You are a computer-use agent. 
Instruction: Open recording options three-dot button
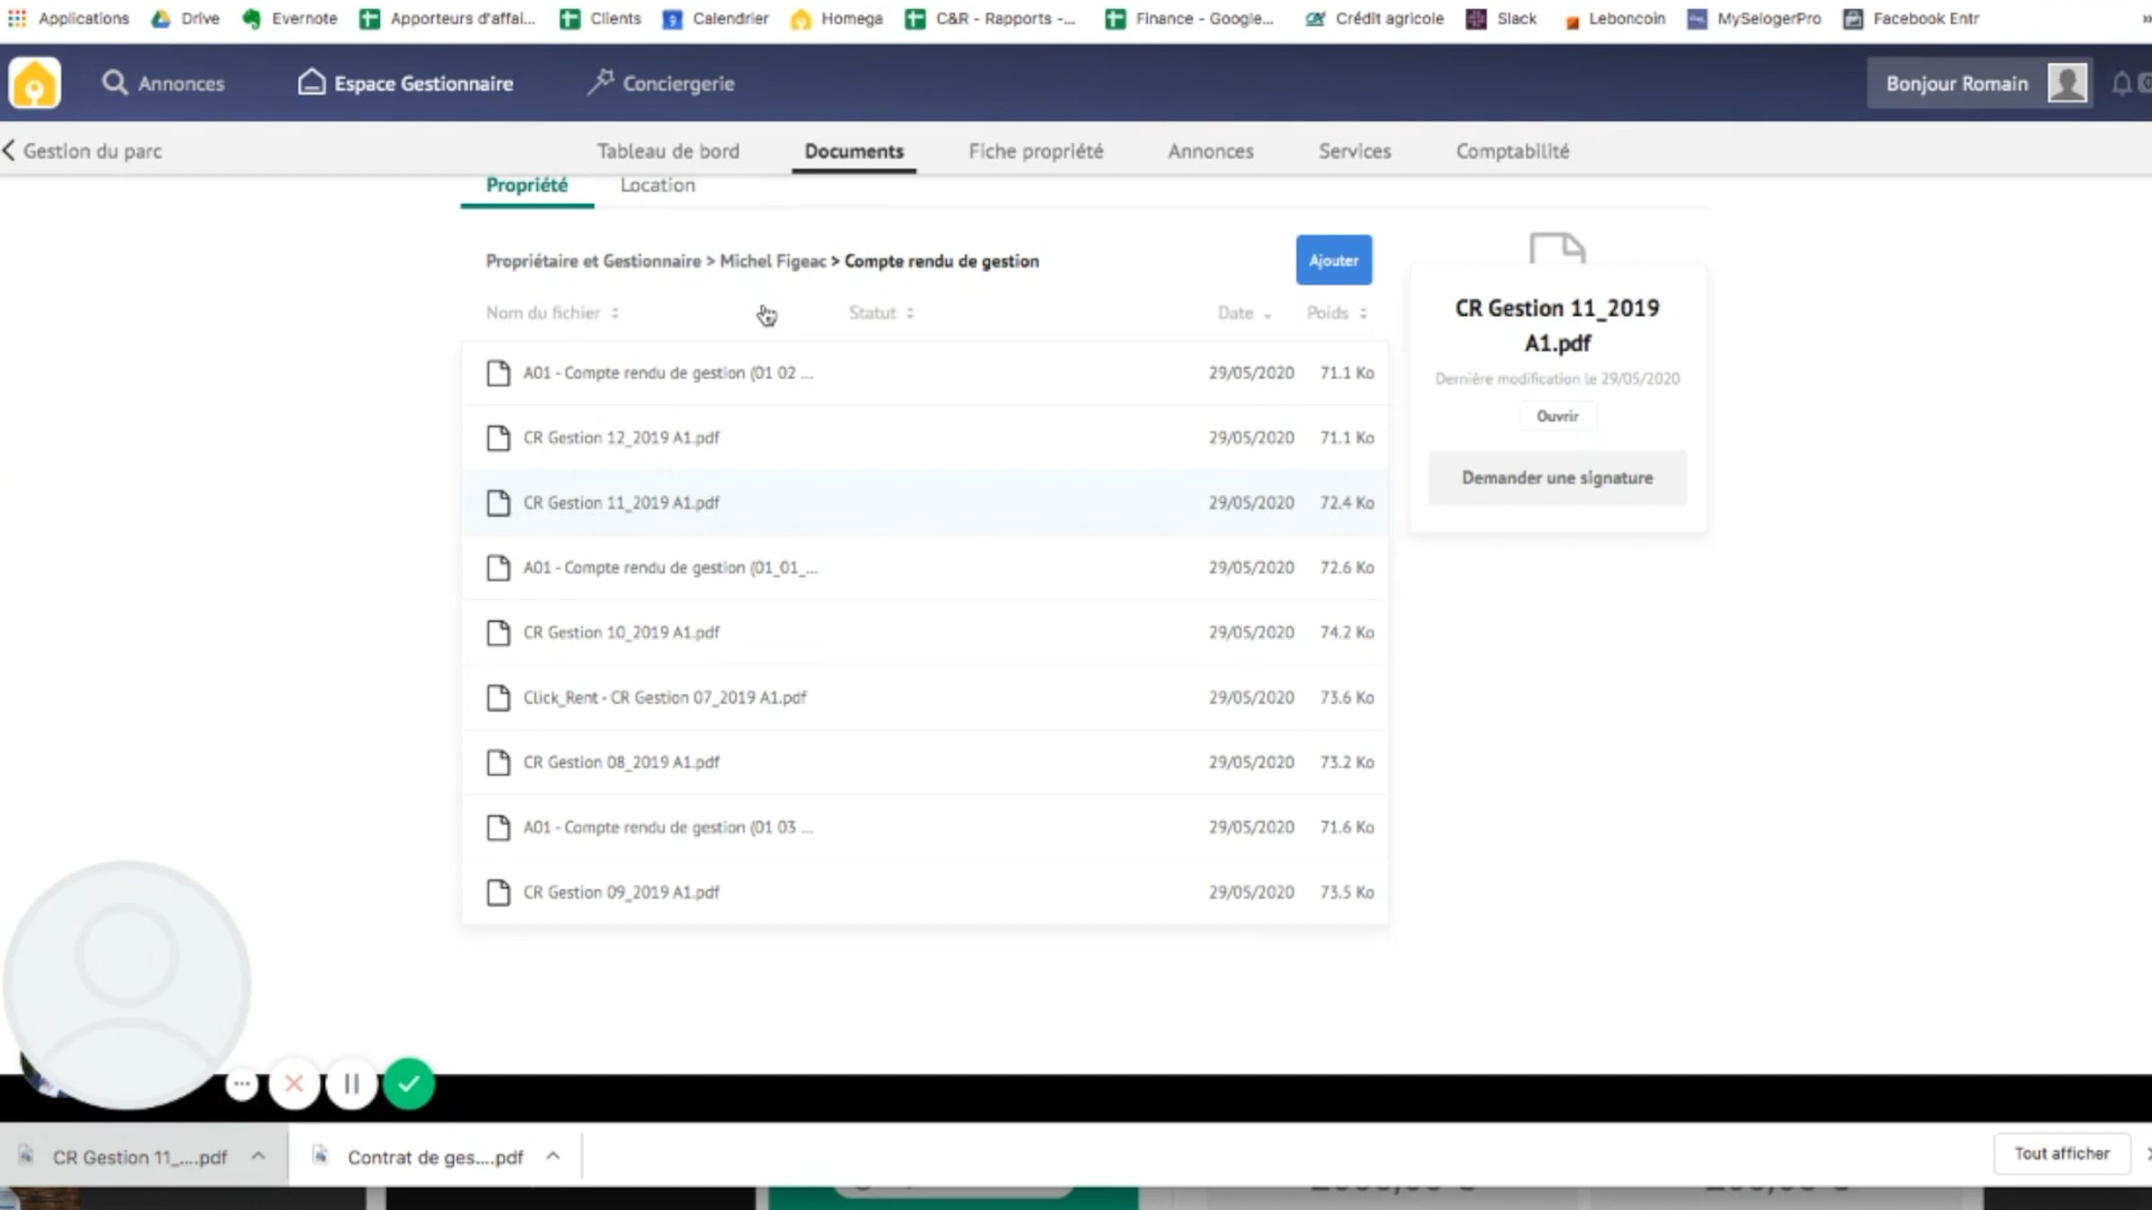click(241, 1085)
